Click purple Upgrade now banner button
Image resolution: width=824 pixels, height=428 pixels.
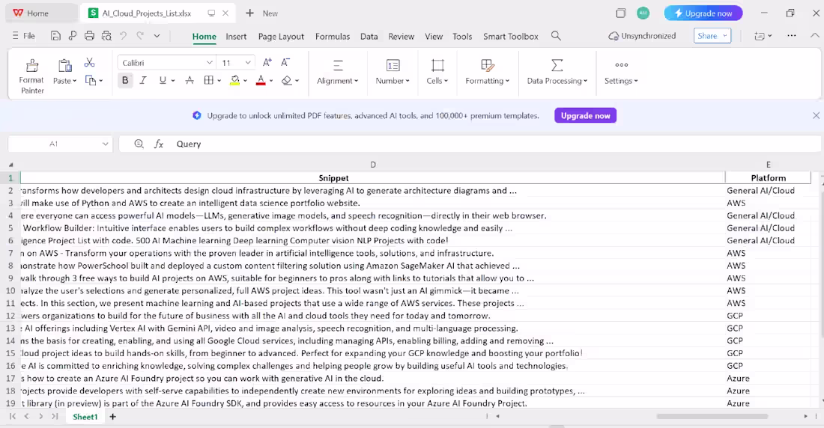(586, 115)
